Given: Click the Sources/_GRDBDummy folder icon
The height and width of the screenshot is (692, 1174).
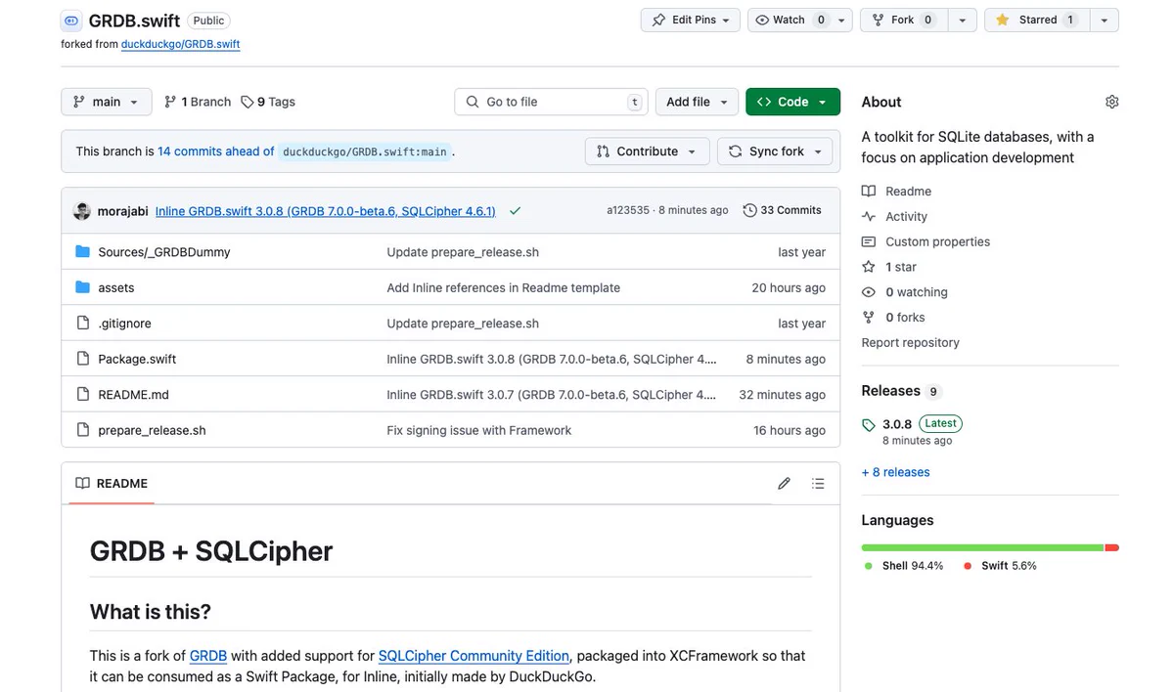Looking at the screenshot, I should pyautogui.click(x=83, y=252).
